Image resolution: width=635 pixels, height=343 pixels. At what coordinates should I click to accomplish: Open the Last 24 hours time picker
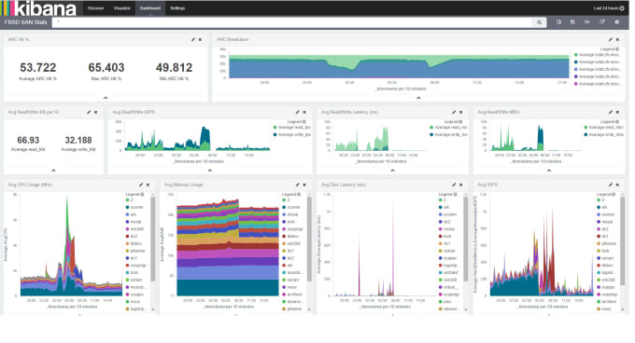609,8
